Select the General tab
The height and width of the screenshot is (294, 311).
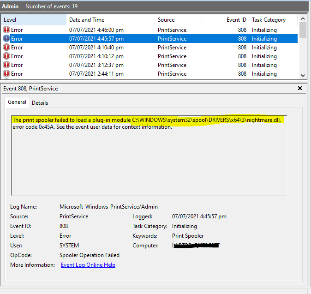pos(17,102)
